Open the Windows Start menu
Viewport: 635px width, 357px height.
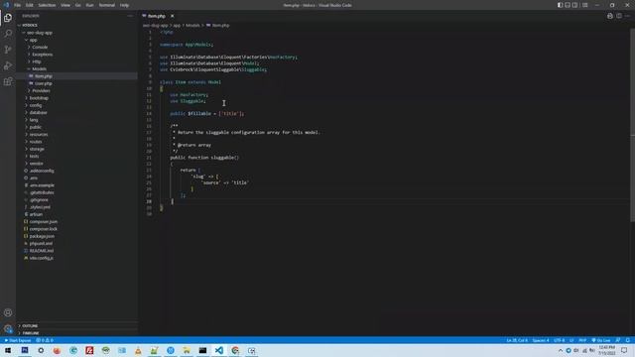(8, 350)
